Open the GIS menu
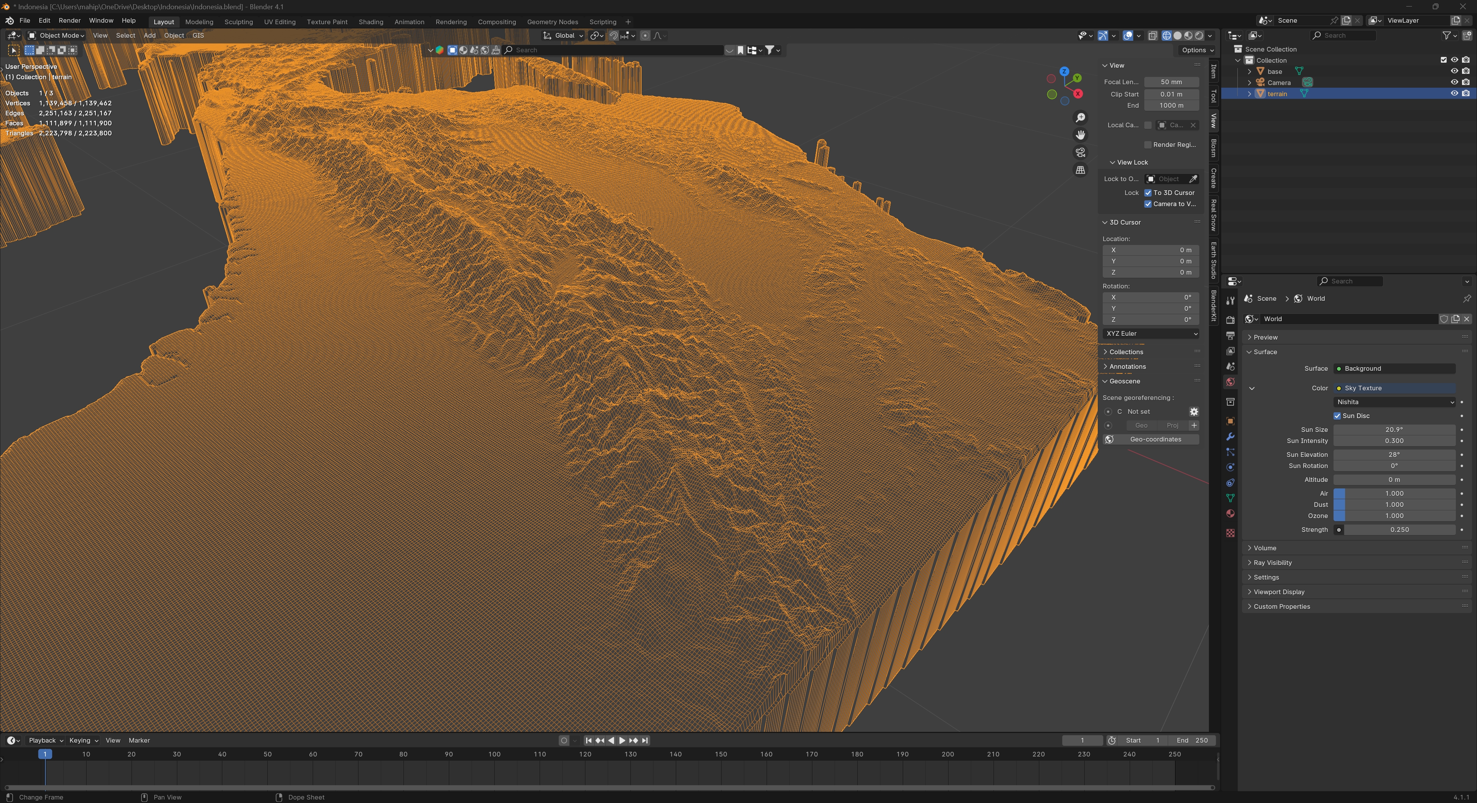The width and height of the screenshot is (1477, 803). tap(198, 35)
